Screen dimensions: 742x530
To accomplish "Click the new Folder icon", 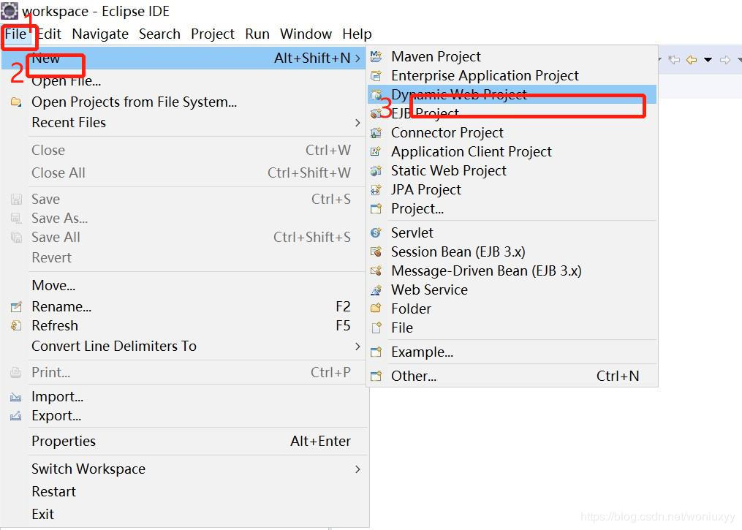I will click(376, 308).
